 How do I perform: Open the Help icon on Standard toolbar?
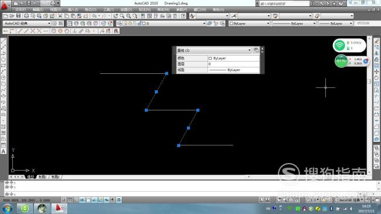[183, 16]
